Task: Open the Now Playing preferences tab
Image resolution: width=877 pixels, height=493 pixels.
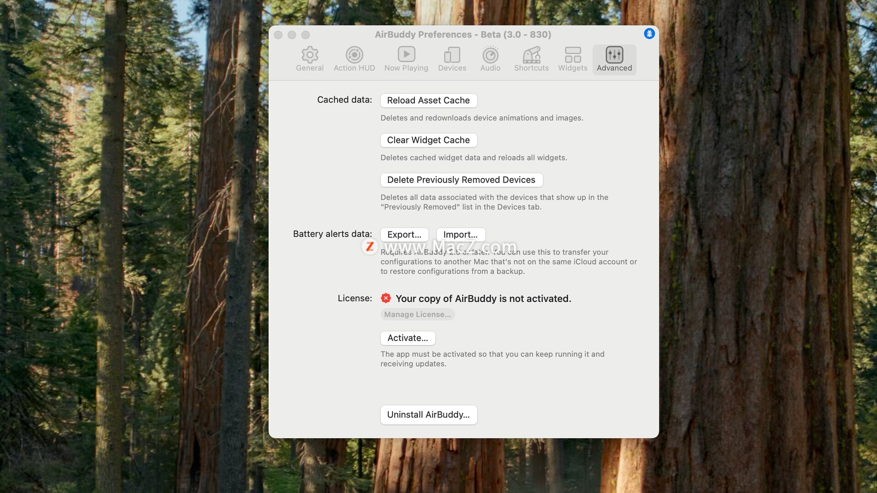Action: coord(406,59)
